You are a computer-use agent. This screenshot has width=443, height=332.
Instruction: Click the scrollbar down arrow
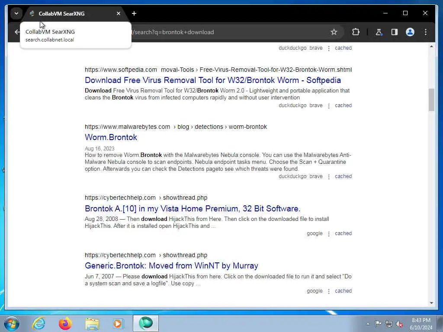click(x=431, y=303)
